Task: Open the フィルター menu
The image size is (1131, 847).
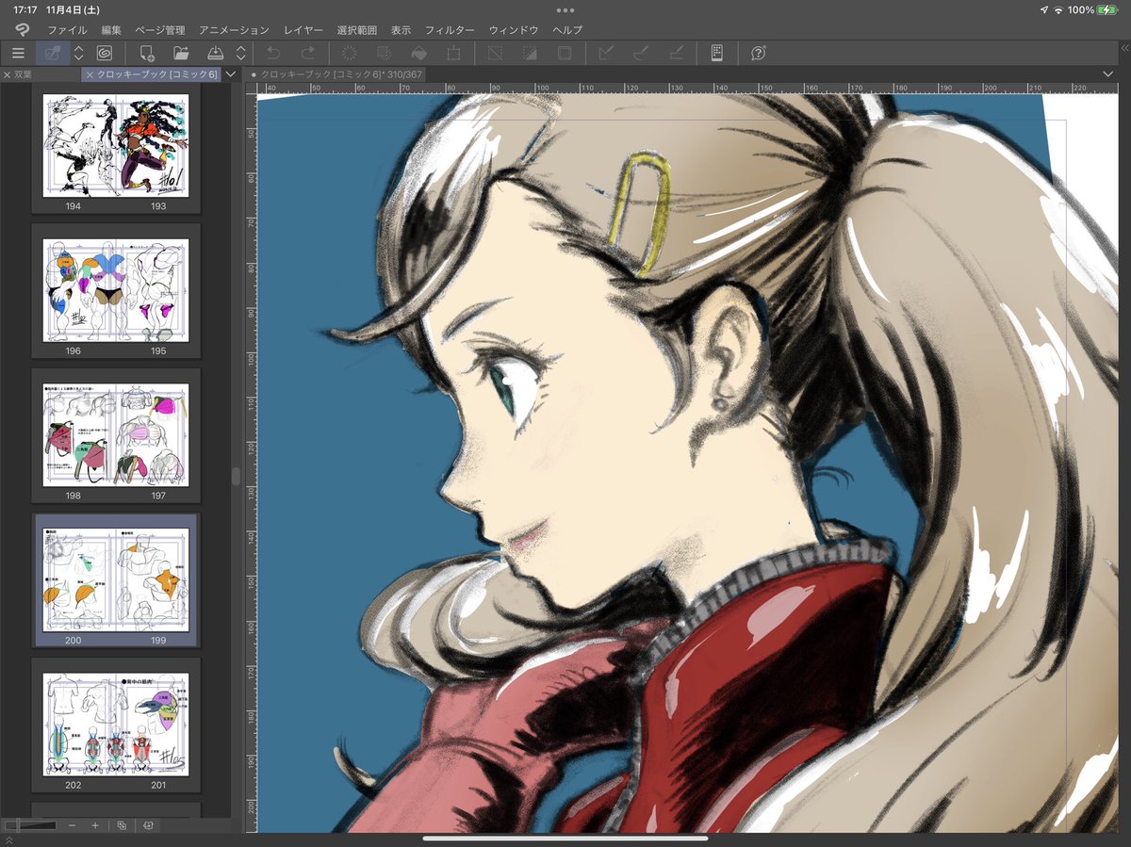Action: pyautogui.click(x=450, y=30)
